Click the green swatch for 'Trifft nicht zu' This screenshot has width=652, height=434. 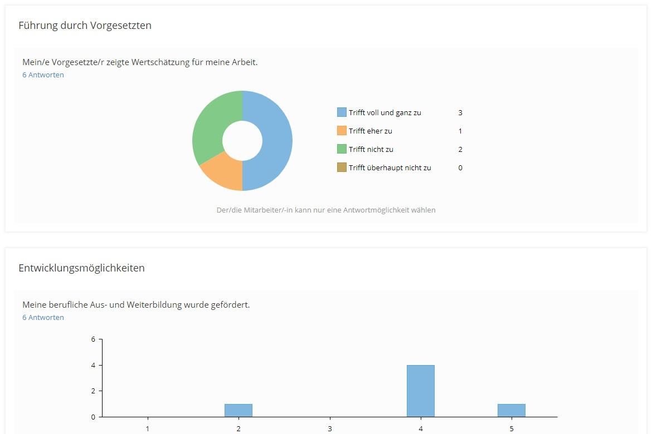pyautogui.click(x=342, y=149)
